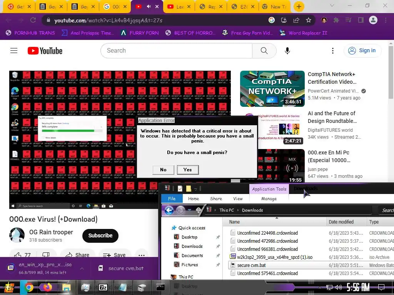Viewport: 394px width, 295px height.
Task: Open OG Rain trooper channel avatar
Action: pos(17,235)
